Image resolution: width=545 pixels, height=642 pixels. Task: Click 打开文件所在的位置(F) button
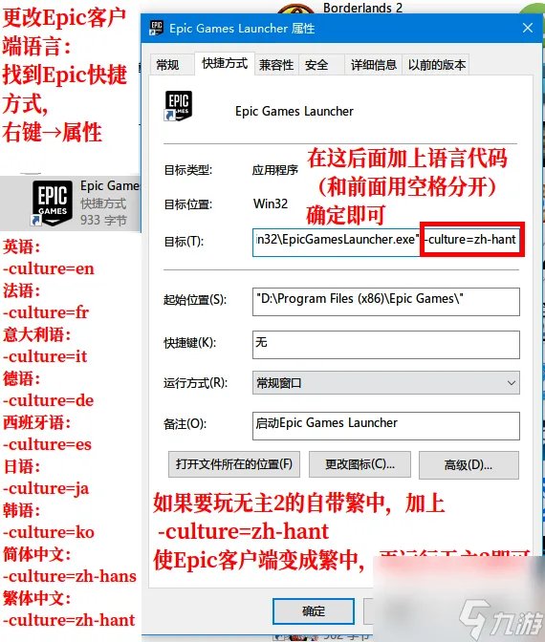234,464
